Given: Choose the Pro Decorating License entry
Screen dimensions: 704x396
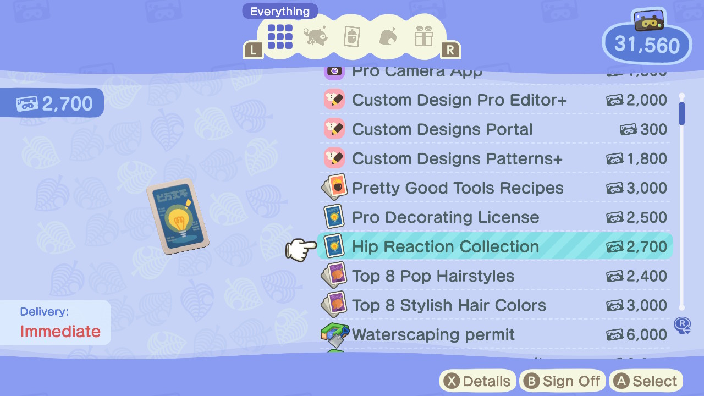Looking at the screenshot, I should (x=495, y=217).
